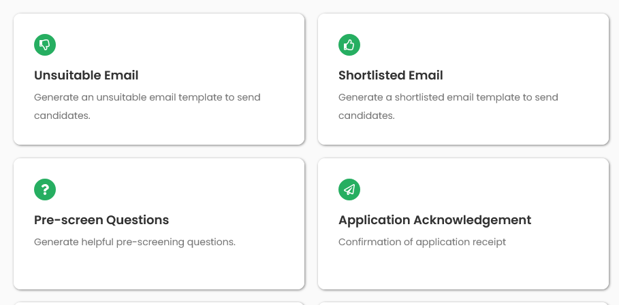Open the Shortlisted Email title

[391, 75]
